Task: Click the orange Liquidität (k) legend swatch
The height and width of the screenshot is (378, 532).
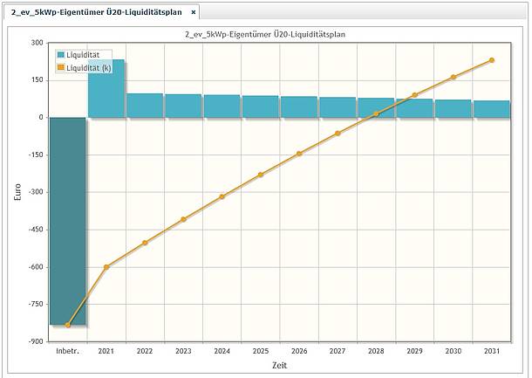Action: (x=61, y=67)
